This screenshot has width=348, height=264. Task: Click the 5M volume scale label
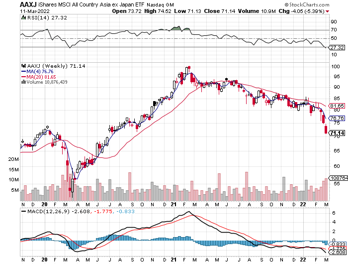coord(15,190)
